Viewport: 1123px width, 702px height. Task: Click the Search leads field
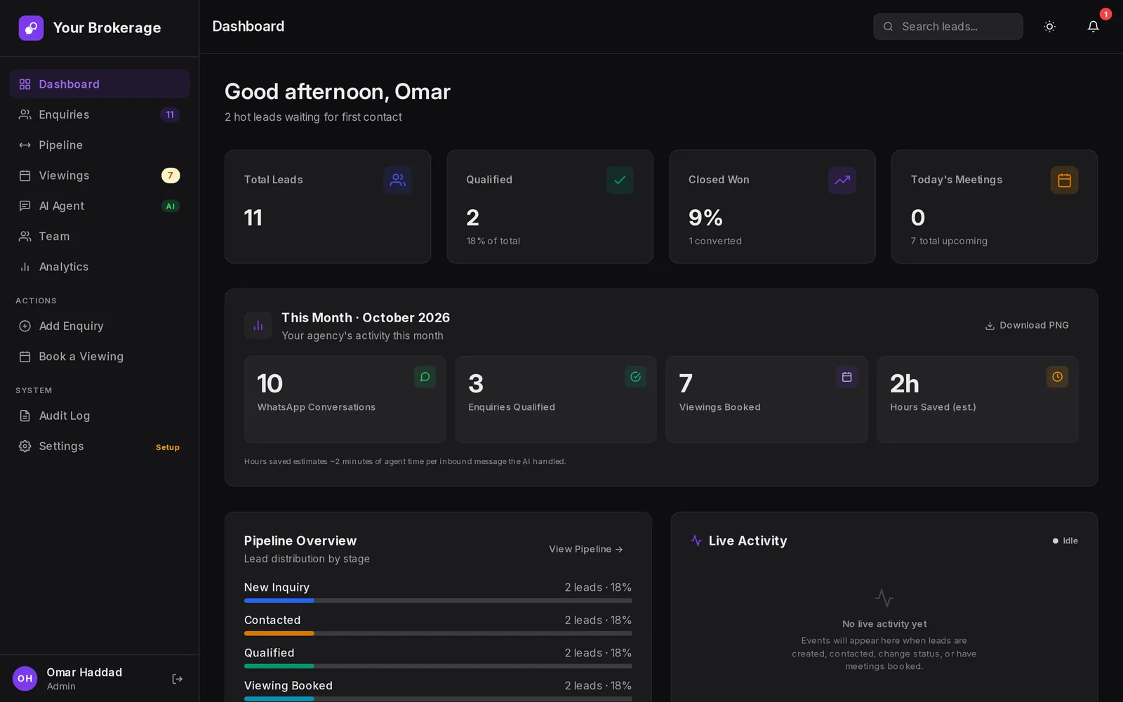(948, 27)
